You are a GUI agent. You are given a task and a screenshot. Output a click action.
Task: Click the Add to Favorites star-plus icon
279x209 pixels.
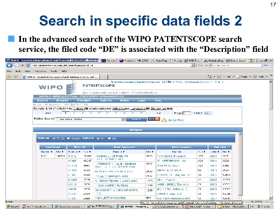pos(16,77)
